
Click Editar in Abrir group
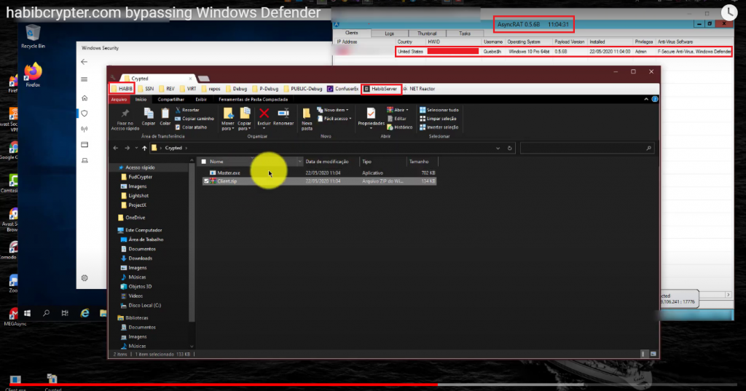pos(397,119)
